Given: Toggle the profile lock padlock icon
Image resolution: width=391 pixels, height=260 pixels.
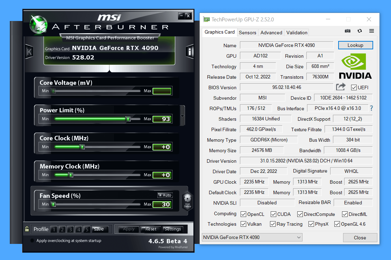Looking at the screenshot, I should point(27,229).
